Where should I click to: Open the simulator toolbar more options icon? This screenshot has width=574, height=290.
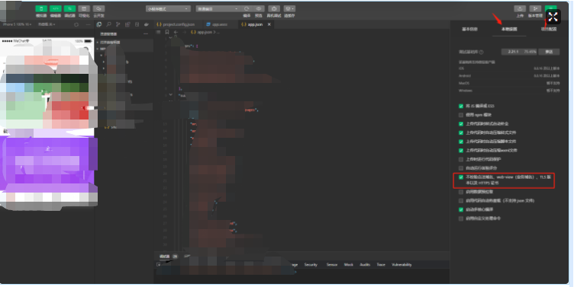(x=88, y=24)
